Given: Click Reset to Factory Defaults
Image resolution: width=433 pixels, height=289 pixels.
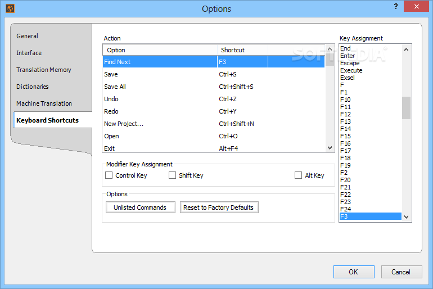Looking at the screenshot, I should [x=219, y=207].
